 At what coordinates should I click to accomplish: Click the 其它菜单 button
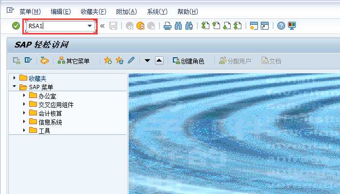pos(73,61)
